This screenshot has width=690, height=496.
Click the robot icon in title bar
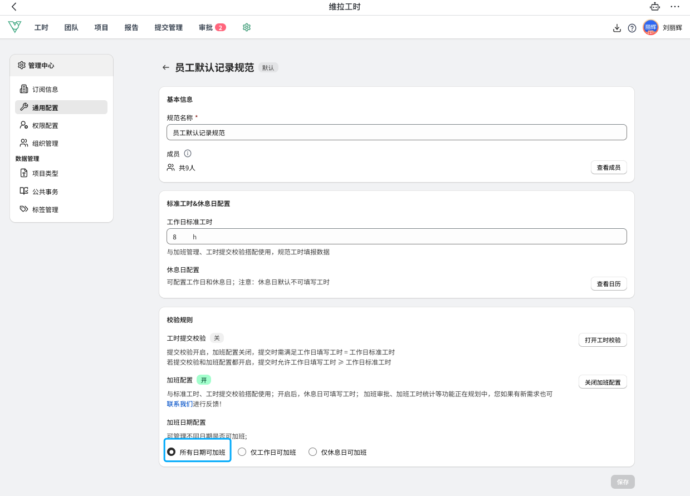tap(654, 7)
